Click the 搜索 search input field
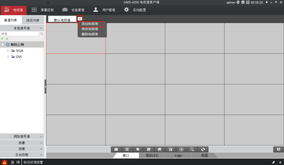Image resolution: width=284 pixels, height=165 pixels. point(19,34)
